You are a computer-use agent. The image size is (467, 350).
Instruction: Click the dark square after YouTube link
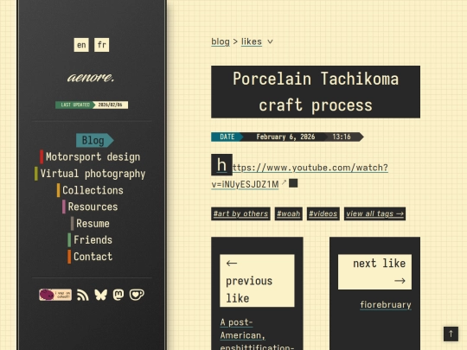[x=293, y=183]
